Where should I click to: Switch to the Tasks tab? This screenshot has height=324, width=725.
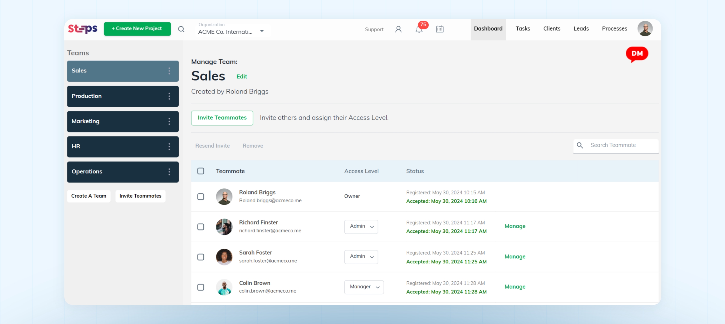[523, 29]
